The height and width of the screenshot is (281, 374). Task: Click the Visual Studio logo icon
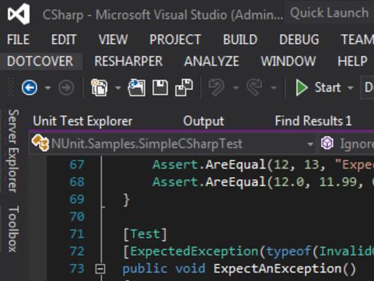18,14
